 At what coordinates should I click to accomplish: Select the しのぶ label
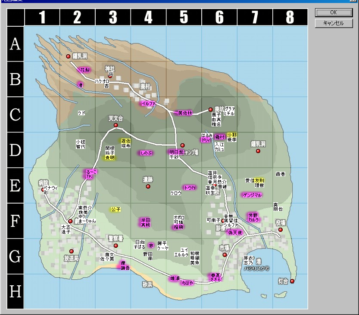point(146,153)
